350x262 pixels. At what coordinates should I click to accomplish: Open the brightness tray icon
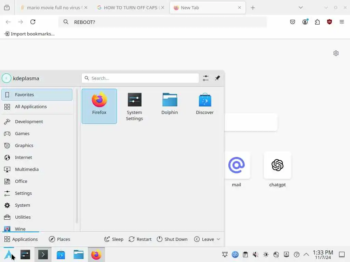(266, 254)
